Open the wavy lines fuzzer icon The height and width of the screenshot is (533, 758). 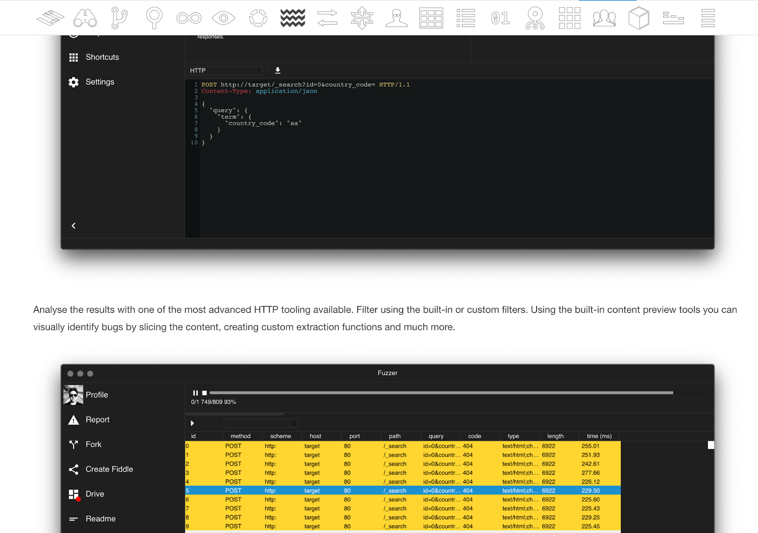(292, 18)
